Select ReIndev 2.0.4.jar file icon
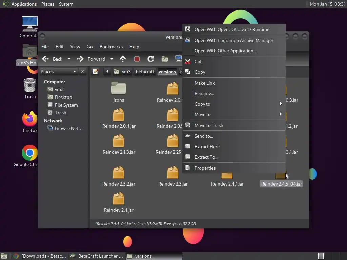Viewport: 347px width, 260px height. [118, 114]
